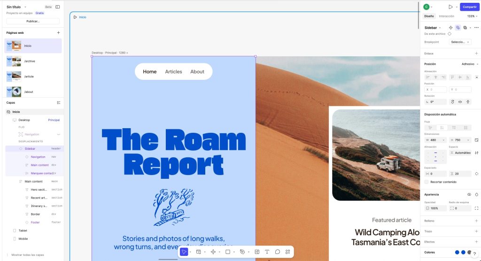
Task: Select the Text tool in bottom toolbar
Action: pyautogui.click(x=267, y=252)
